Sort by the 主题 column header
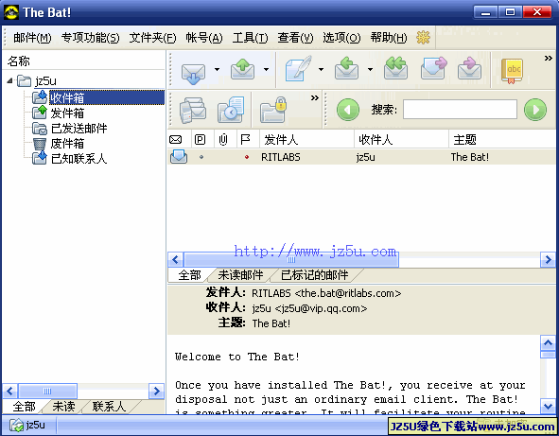This screenshot has height=436, width=559. pyautogui.click(x=502, y=139)
